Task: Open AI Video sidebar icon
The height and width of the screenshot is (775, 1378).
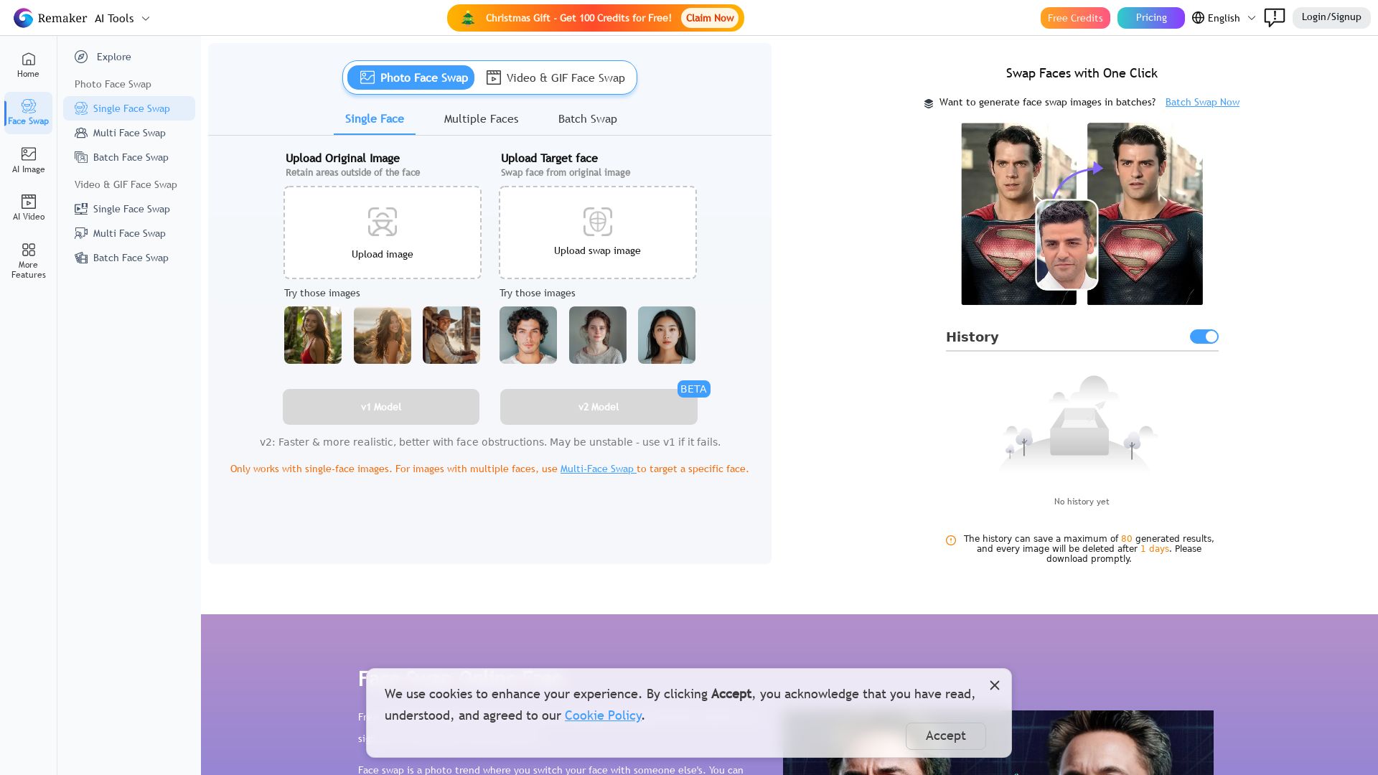Action: pyautogui.click(x=28, y=207)
